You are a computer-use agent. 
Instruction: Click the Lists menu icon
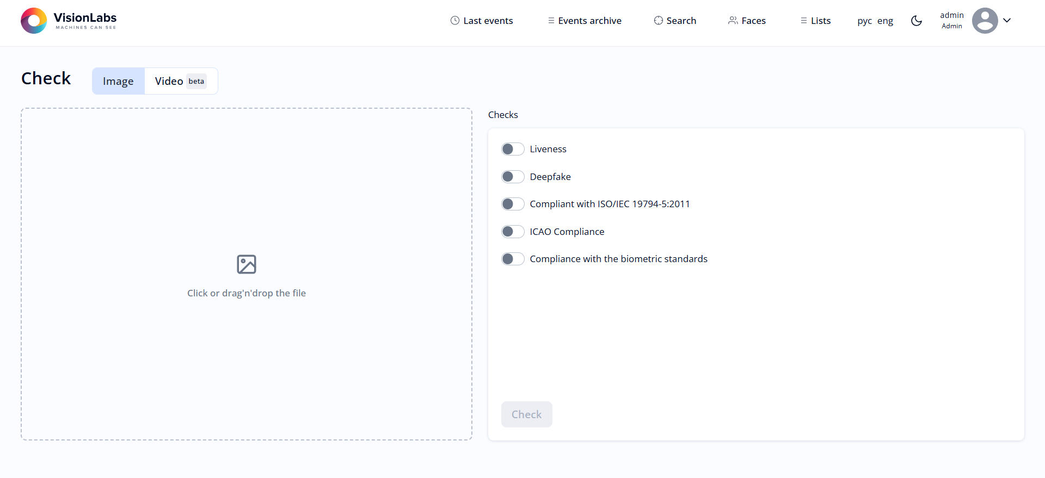(803, 21)
